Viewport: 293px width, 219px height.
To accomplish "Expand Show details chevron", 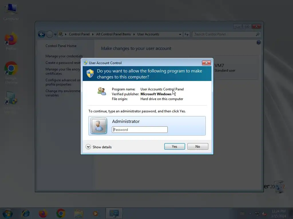I will coord(88,147).
